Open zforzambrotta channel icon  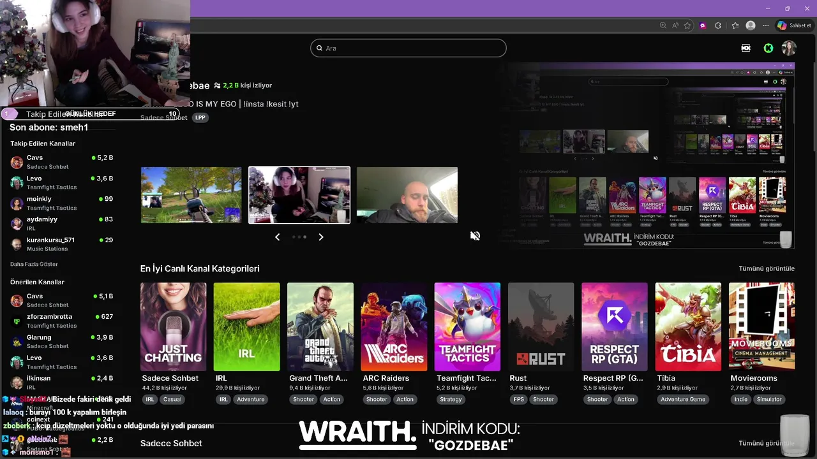17,321
